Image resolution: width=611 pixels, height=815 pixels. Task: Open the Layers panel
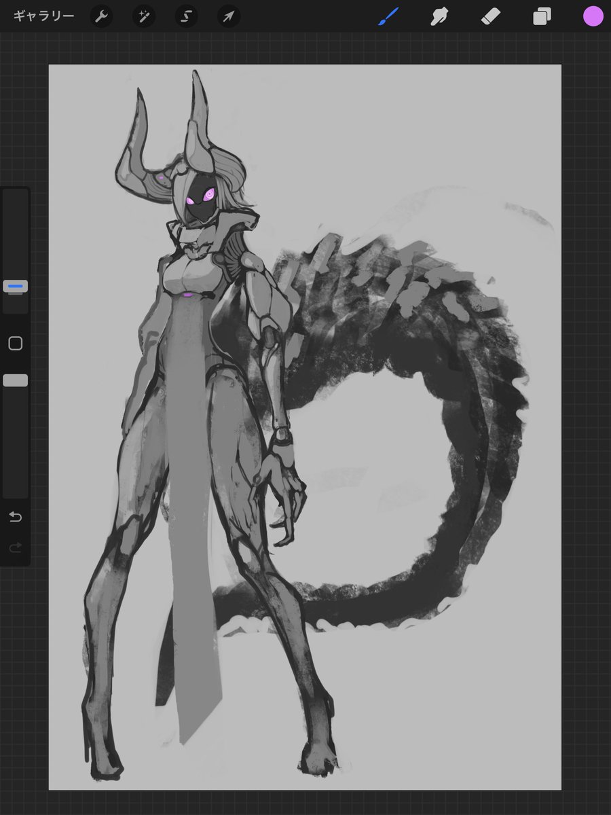click(542, 16)
